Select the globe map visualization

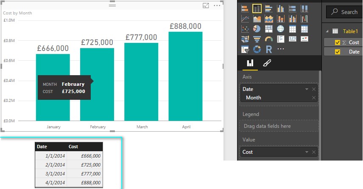[x=281, y=29]
